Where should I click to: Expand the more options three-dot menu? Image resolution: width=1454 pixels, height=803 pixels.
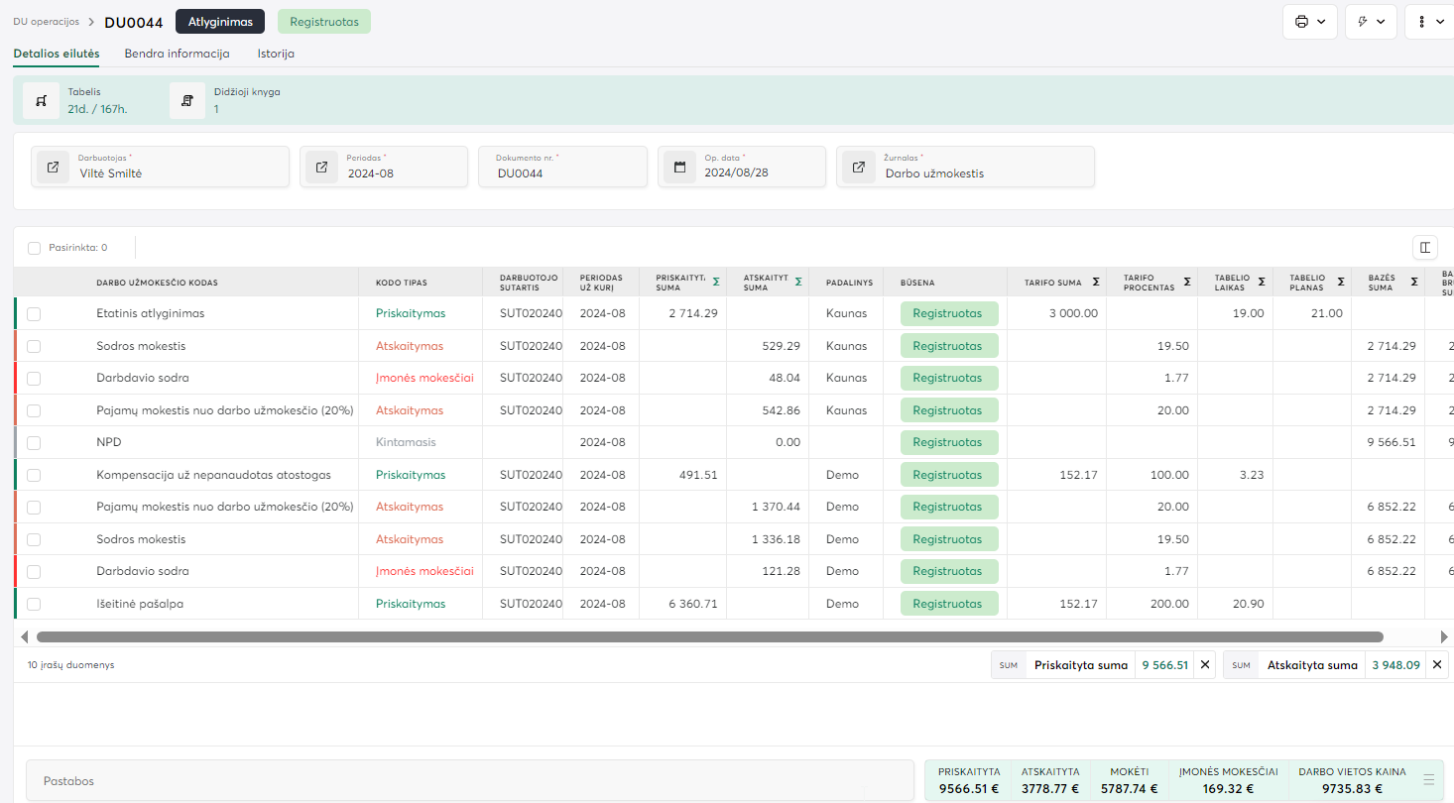click(x=1429, y=22)
